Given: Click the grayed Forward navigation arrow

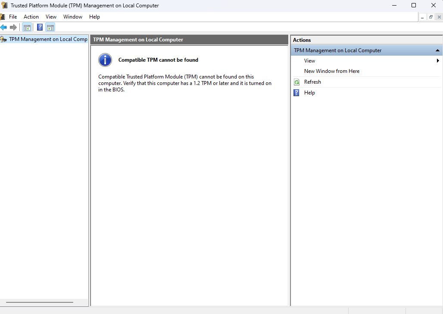Looking at the screenshot, I should point(13,27).
